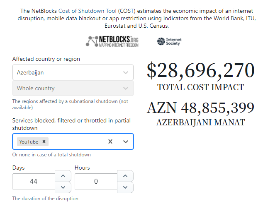Open the Cost of Shutdown Tool link
Viewport: 263px width, 206px height.
click(88, 11)
